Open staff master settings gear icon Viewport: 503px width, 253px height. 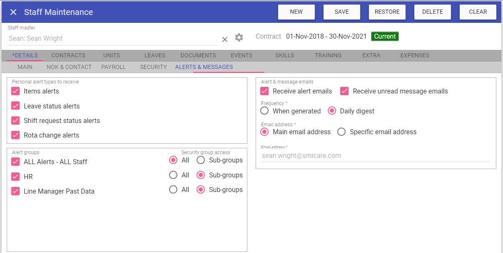point(239,37)
